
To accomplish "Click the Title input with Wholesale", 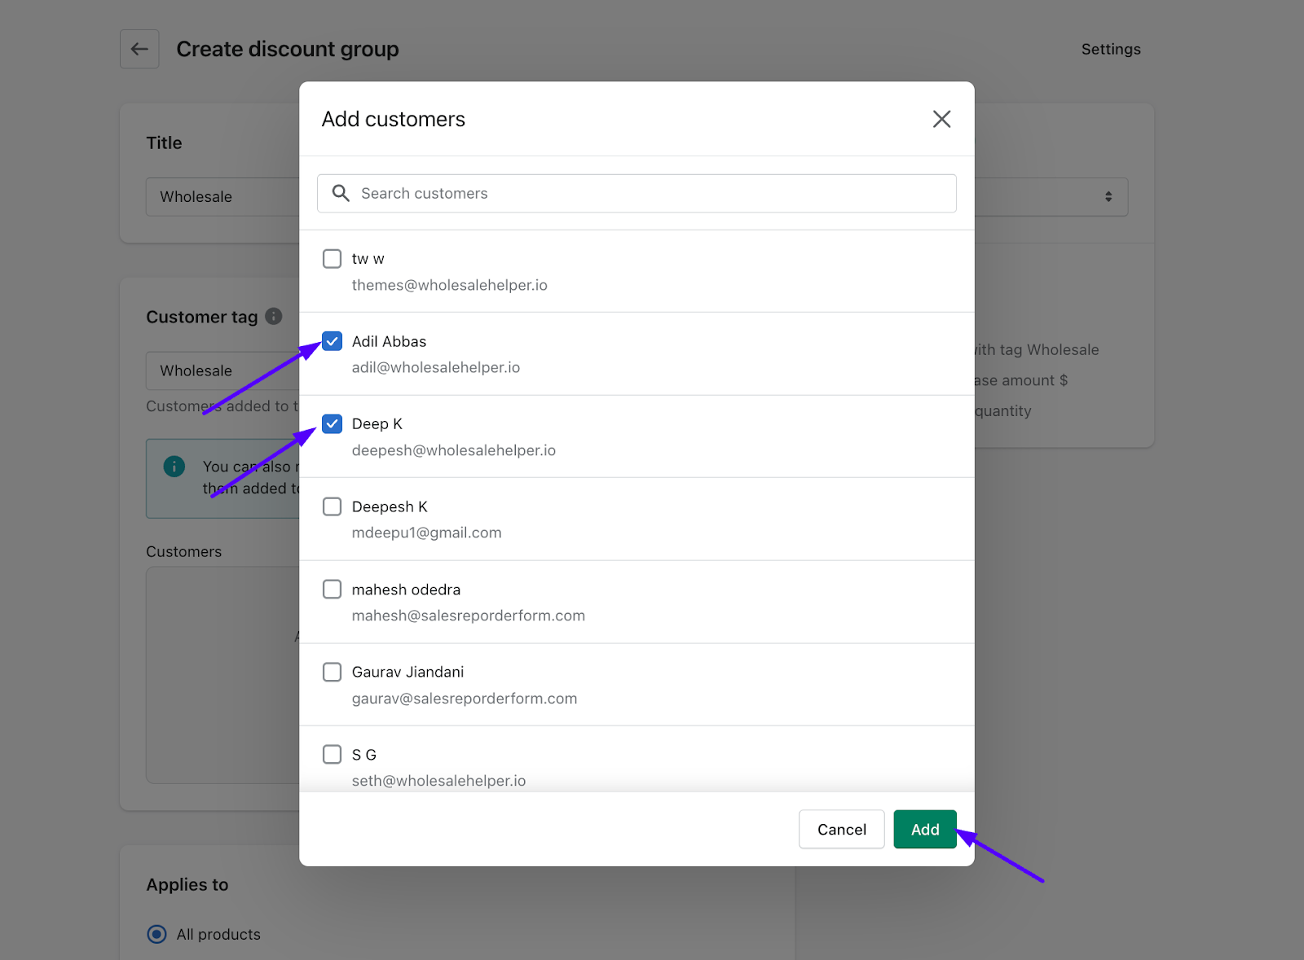I will coord(222,196).
